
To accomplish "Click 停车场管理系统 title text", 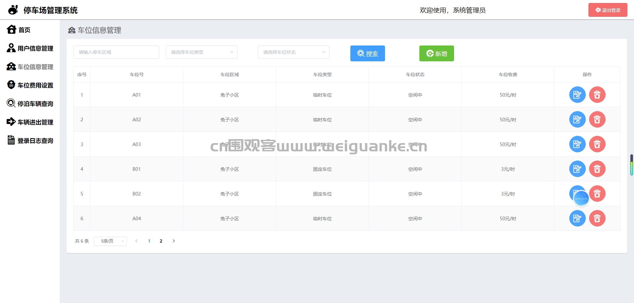I will point(51,10).
